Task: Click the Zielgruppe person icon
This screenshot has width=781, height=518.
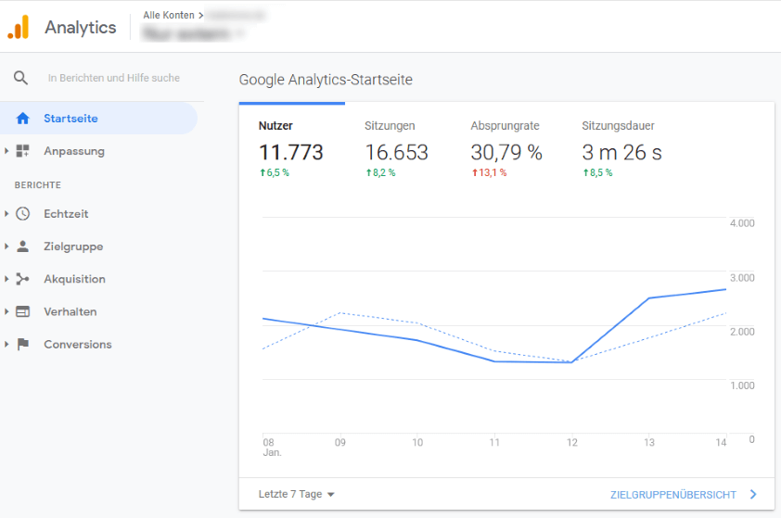Action: [x=22, y=246]
